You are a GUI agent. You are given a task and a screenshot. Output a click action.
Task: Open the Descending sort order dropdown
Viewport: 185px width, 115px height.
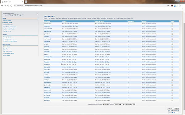129,104
